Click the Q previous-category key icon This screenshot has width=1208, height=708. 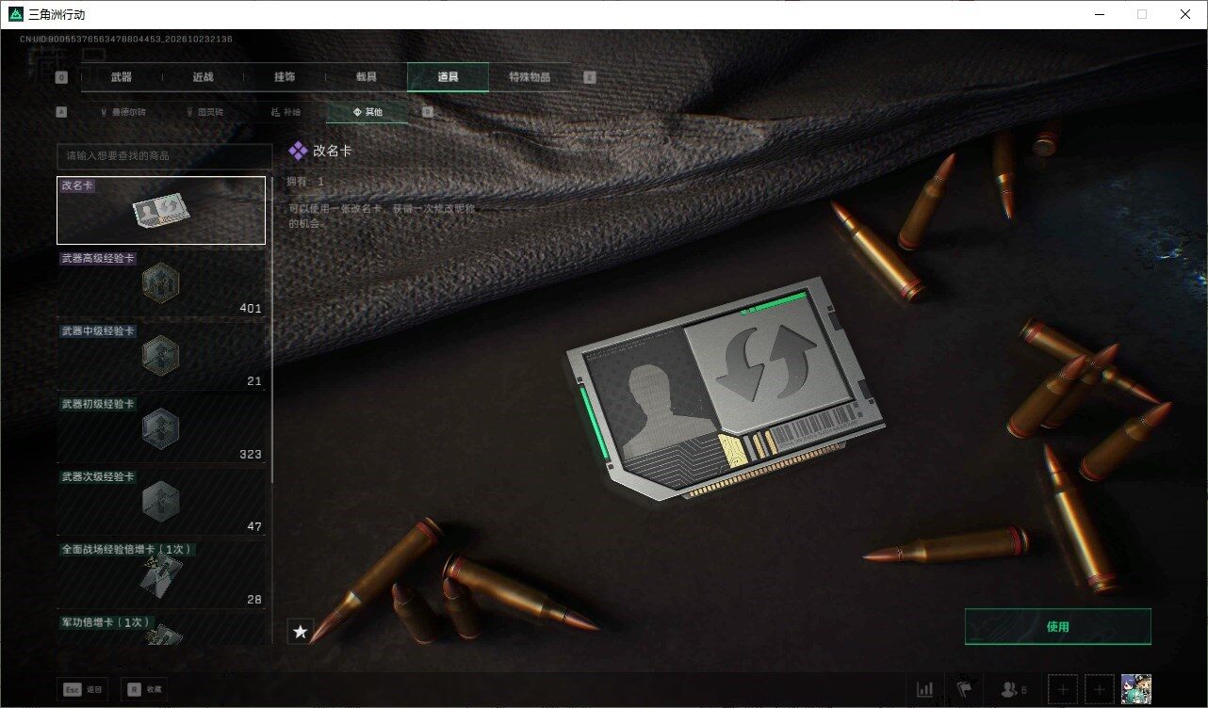tap(61, 77)
